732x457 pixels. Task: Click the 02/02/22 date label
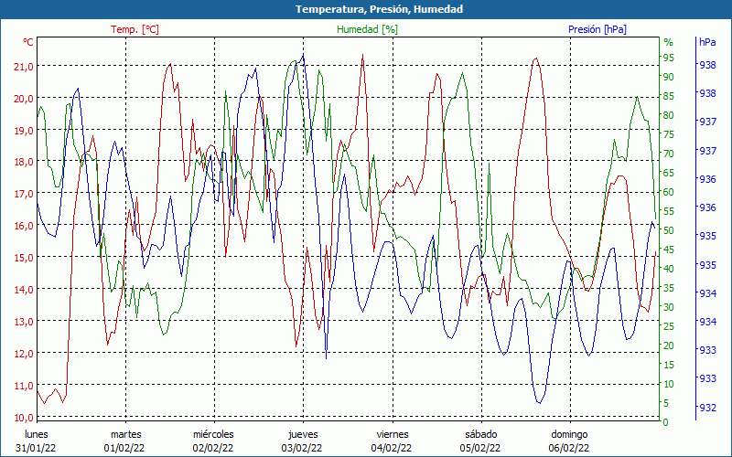[x=213, y=448]
